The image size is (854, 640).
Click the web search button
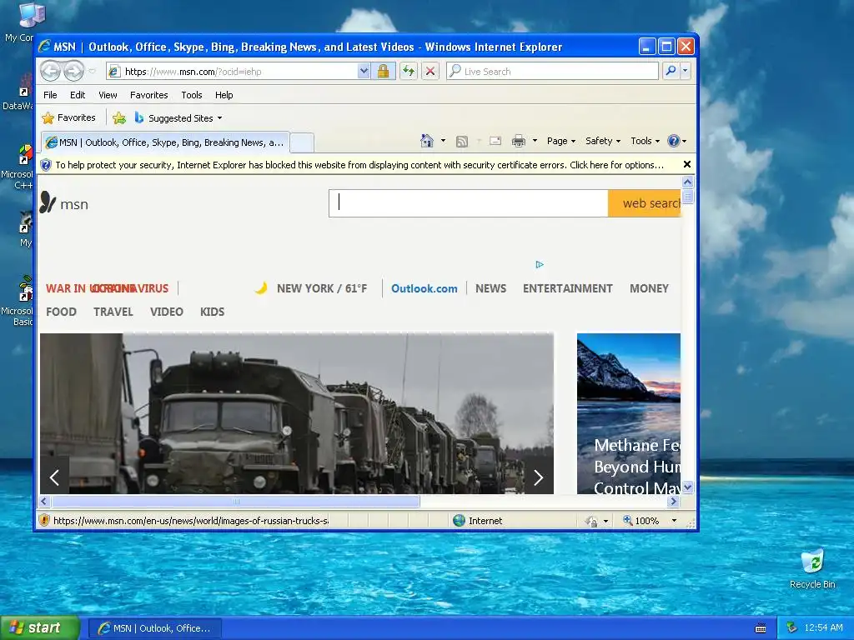(645, 203)
